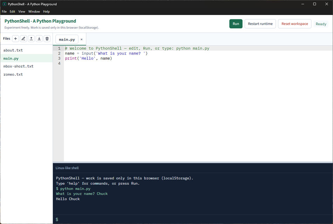333x224 pixels.
Task: Click the shell command input prompt
Action: pos(193,219)
